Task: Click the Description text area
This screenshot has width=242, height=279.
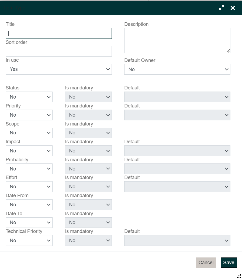Action: pyautogui.click(x=177, y=40)
